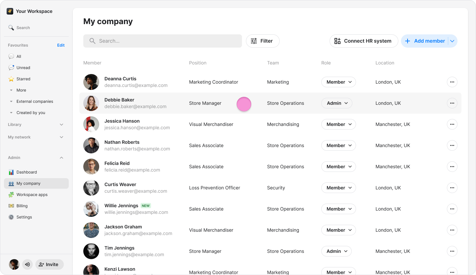Collapse the Admin section
The height and width of the screenshot is (275, 476).
click(61, 158)
